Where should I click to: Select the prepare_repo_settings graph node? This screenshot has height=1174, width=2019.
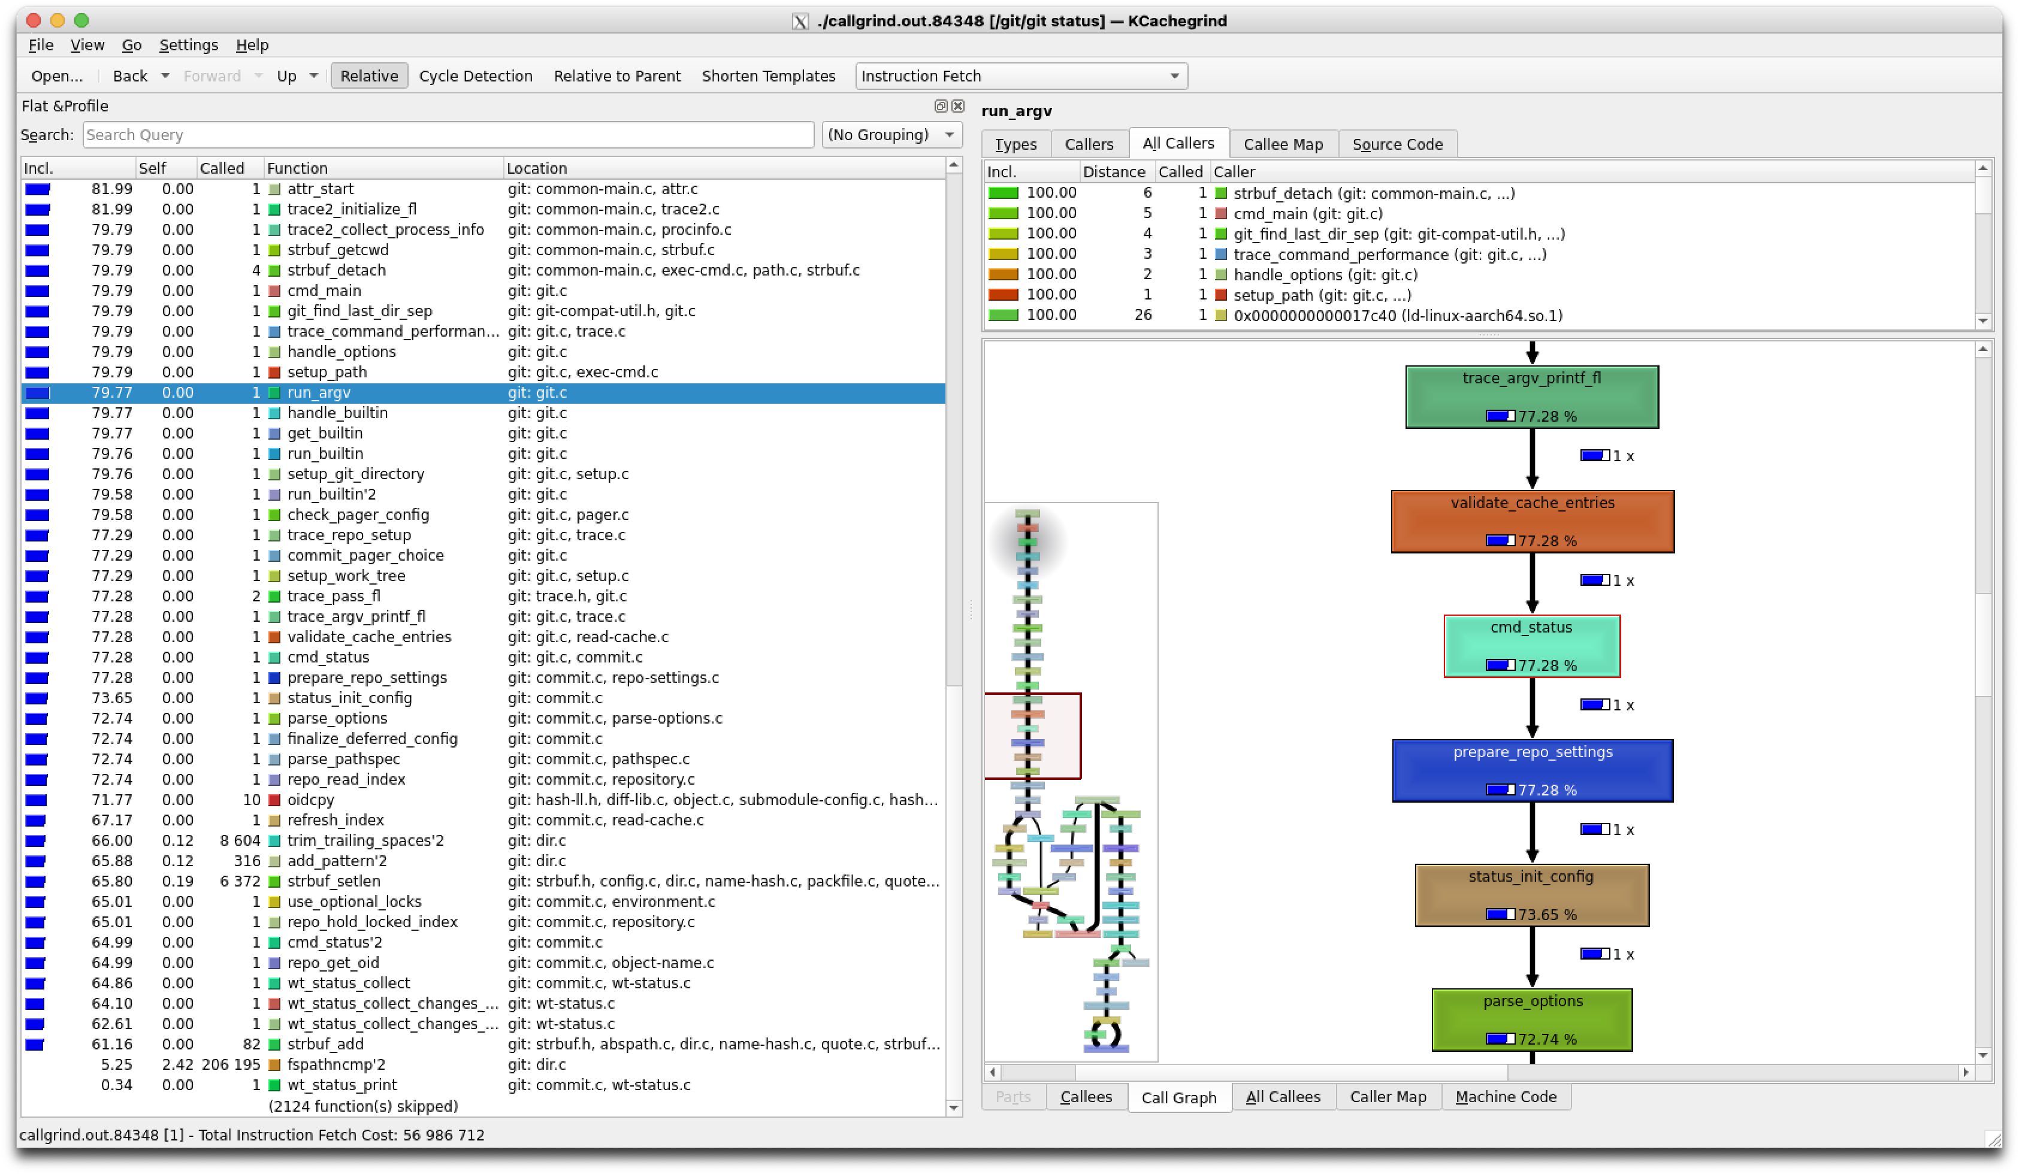[1532, 770]
